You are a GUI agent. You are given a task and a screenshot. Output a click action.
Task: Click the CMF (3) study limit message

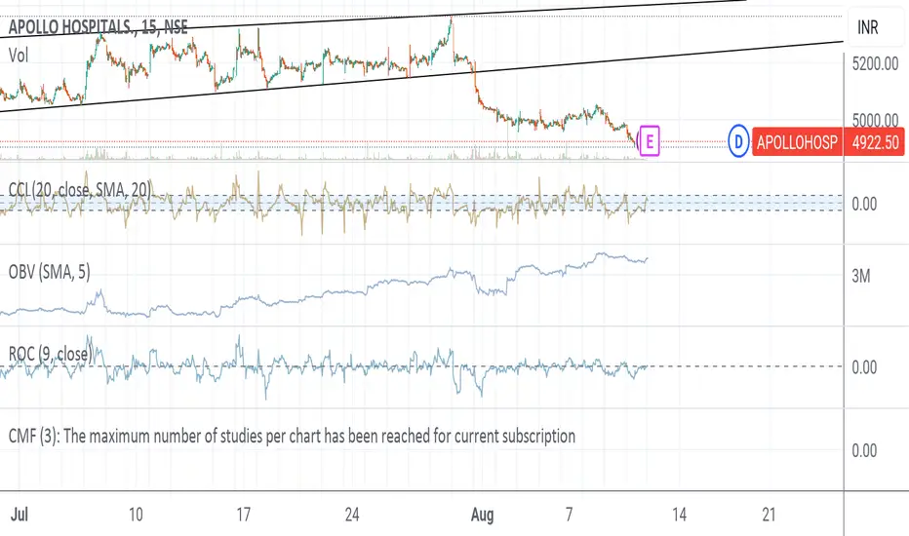tap(292, 436)
